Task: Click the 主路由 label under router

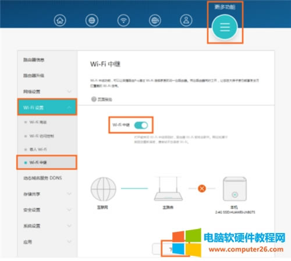Action: pos(168,208)
